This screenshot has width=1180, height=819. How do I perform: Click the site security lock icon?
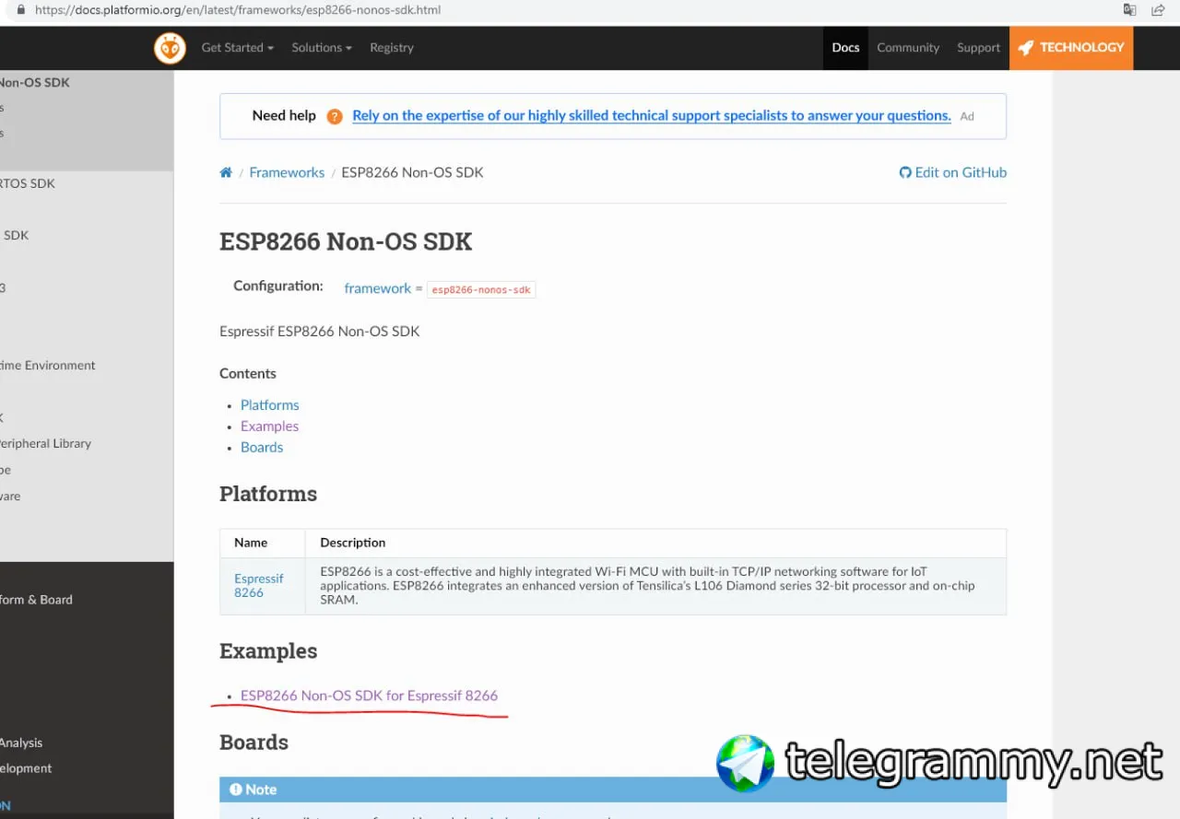(x=21, y=10)
